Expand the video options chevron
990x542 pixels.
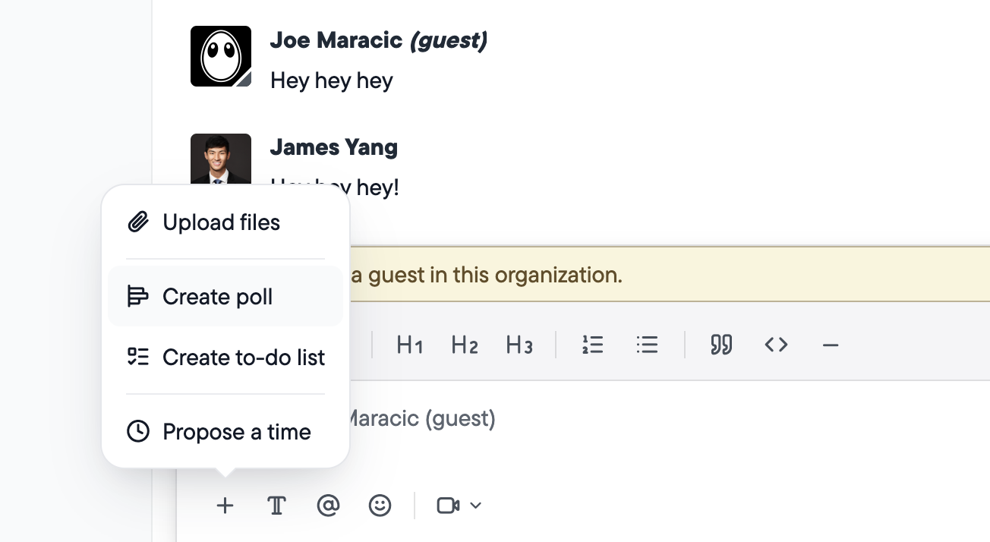(x=476, y=506)
